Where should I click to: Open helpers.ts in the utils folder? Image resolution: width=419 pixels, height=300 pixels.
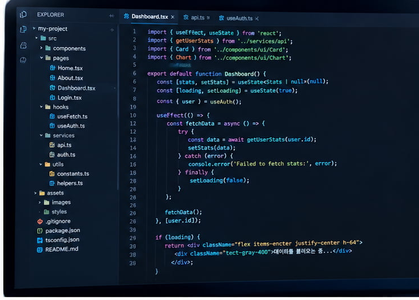(70, 183)
